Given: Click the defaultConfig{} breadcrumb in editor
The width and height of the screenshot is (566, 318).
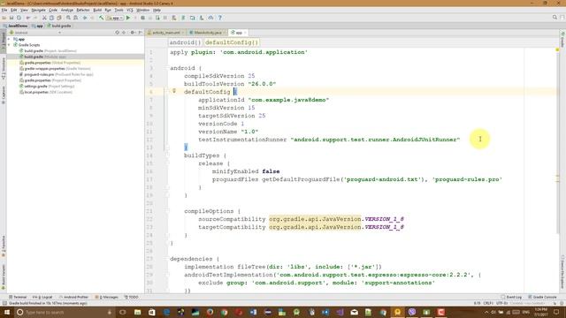Looking at the screenshot, I should click(x=232, y=42).
